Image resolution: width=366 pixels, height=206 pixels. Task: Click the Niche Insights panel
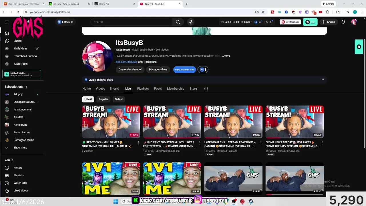(22, 74)
